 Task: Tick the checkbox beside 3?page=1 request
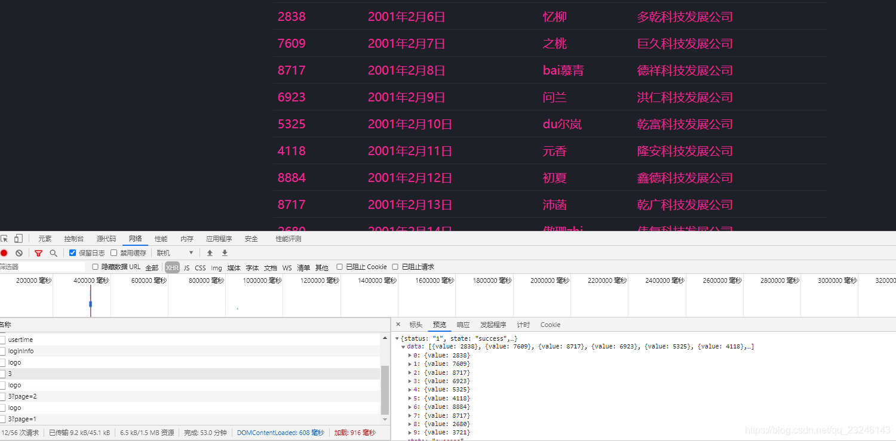click(x=2, y=419)
